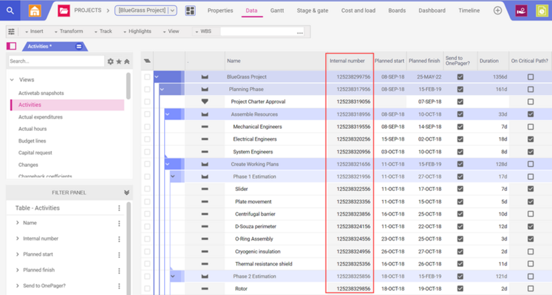The width and height of the screenshot is (552, 295).
Task: Open views settings gear icon
Action: [x=110, y=61]
